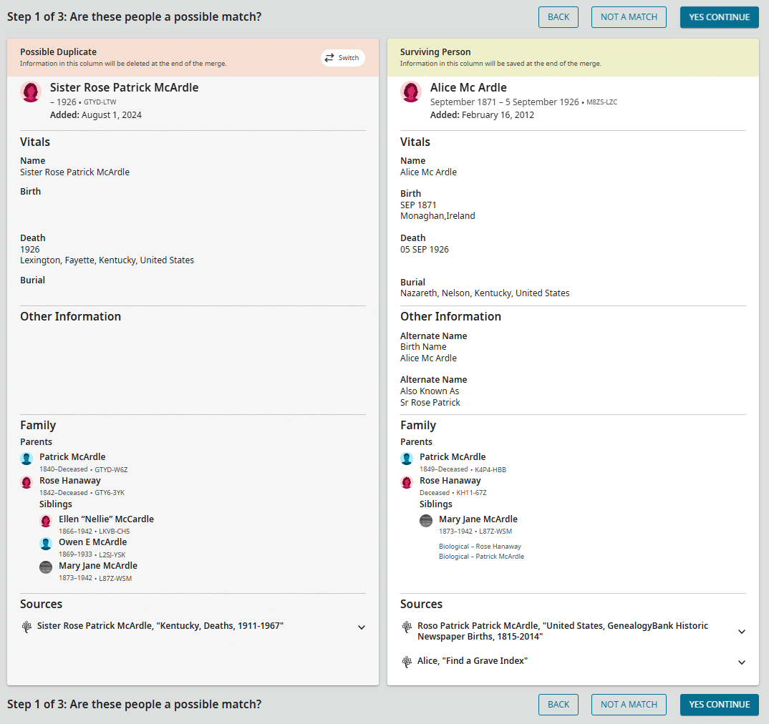Click Ellen "Nellie" McCardle's avatar icon

(46, 521)
